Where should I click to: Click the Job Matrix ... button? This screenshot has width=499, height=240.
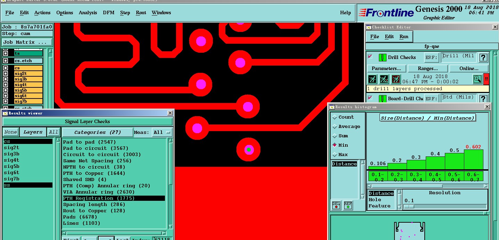27,42
